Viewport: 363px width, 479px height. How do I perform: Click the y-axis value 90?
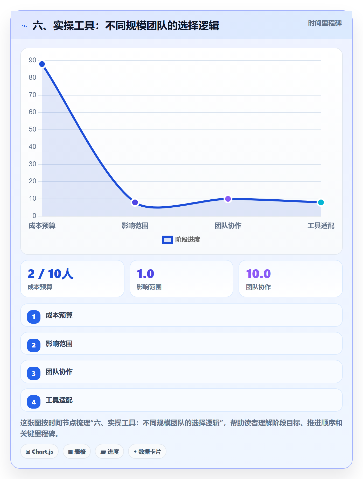pyautogui.click(x=32, y=60)
